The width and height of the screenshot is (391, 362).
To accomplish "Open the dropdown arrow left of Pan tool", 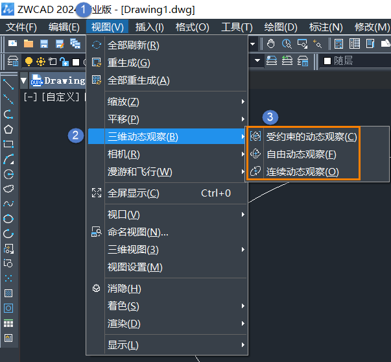I will click(253, 44).
